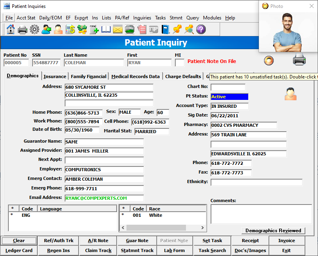Click the Ethnicity input field
Viewport: 318px width, 256px height.
coord(257,182)
